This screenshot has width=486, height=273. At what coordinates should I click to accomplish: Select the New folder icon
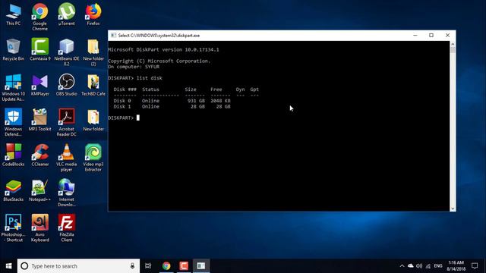tap(93, 120)
